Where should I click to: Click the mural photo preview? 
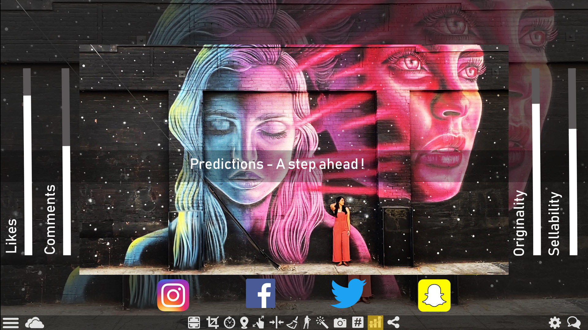[294, 160]
